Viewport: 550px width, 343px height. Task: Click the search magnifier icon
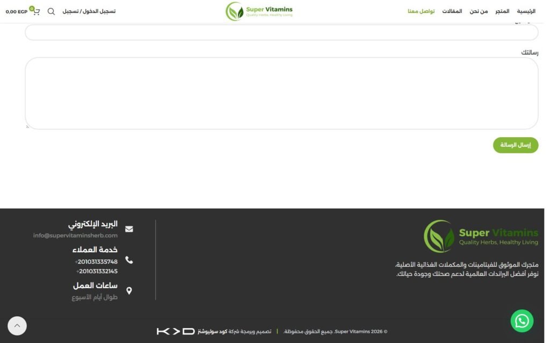pyautogui.click(x=51, y=11)
